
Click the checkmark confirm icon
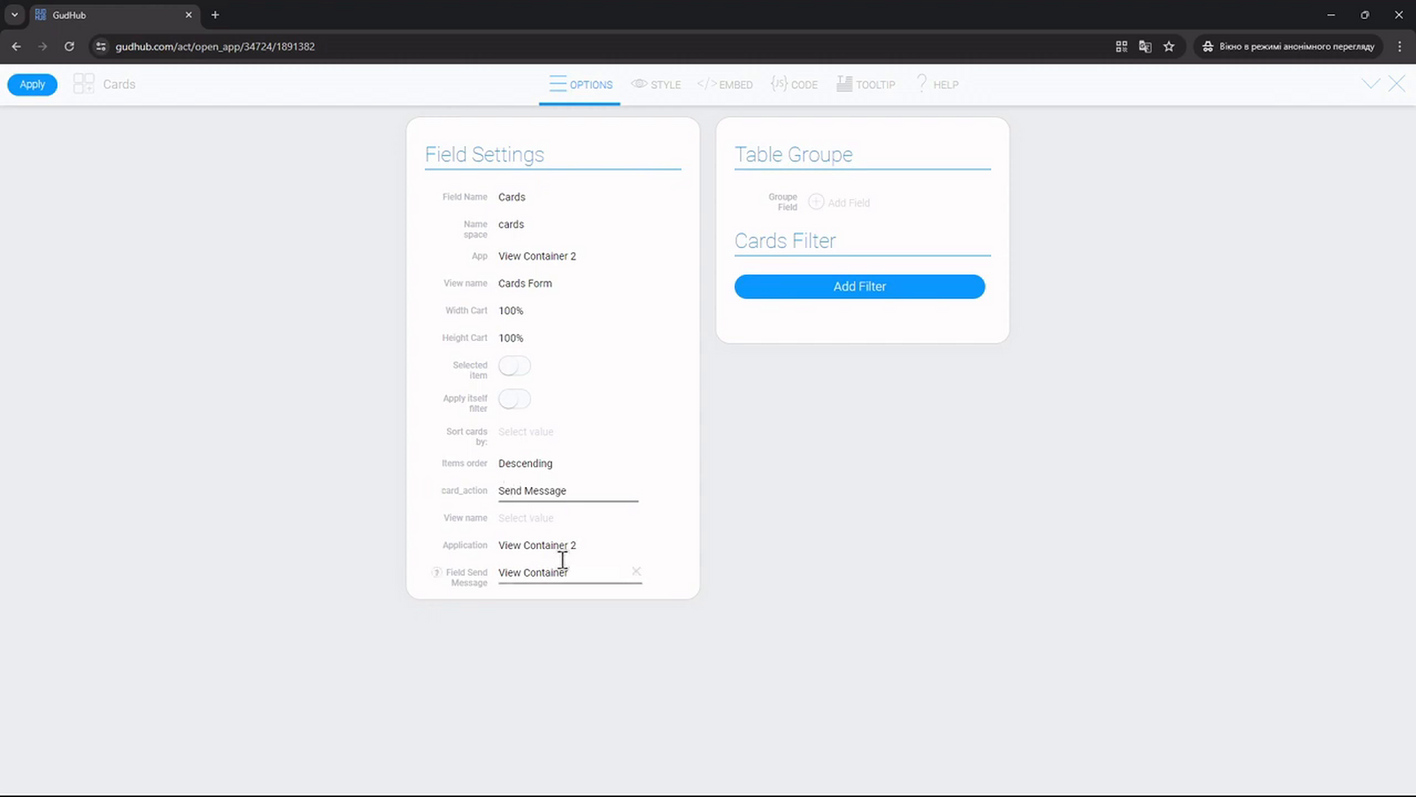click(x=1371, y=84)
